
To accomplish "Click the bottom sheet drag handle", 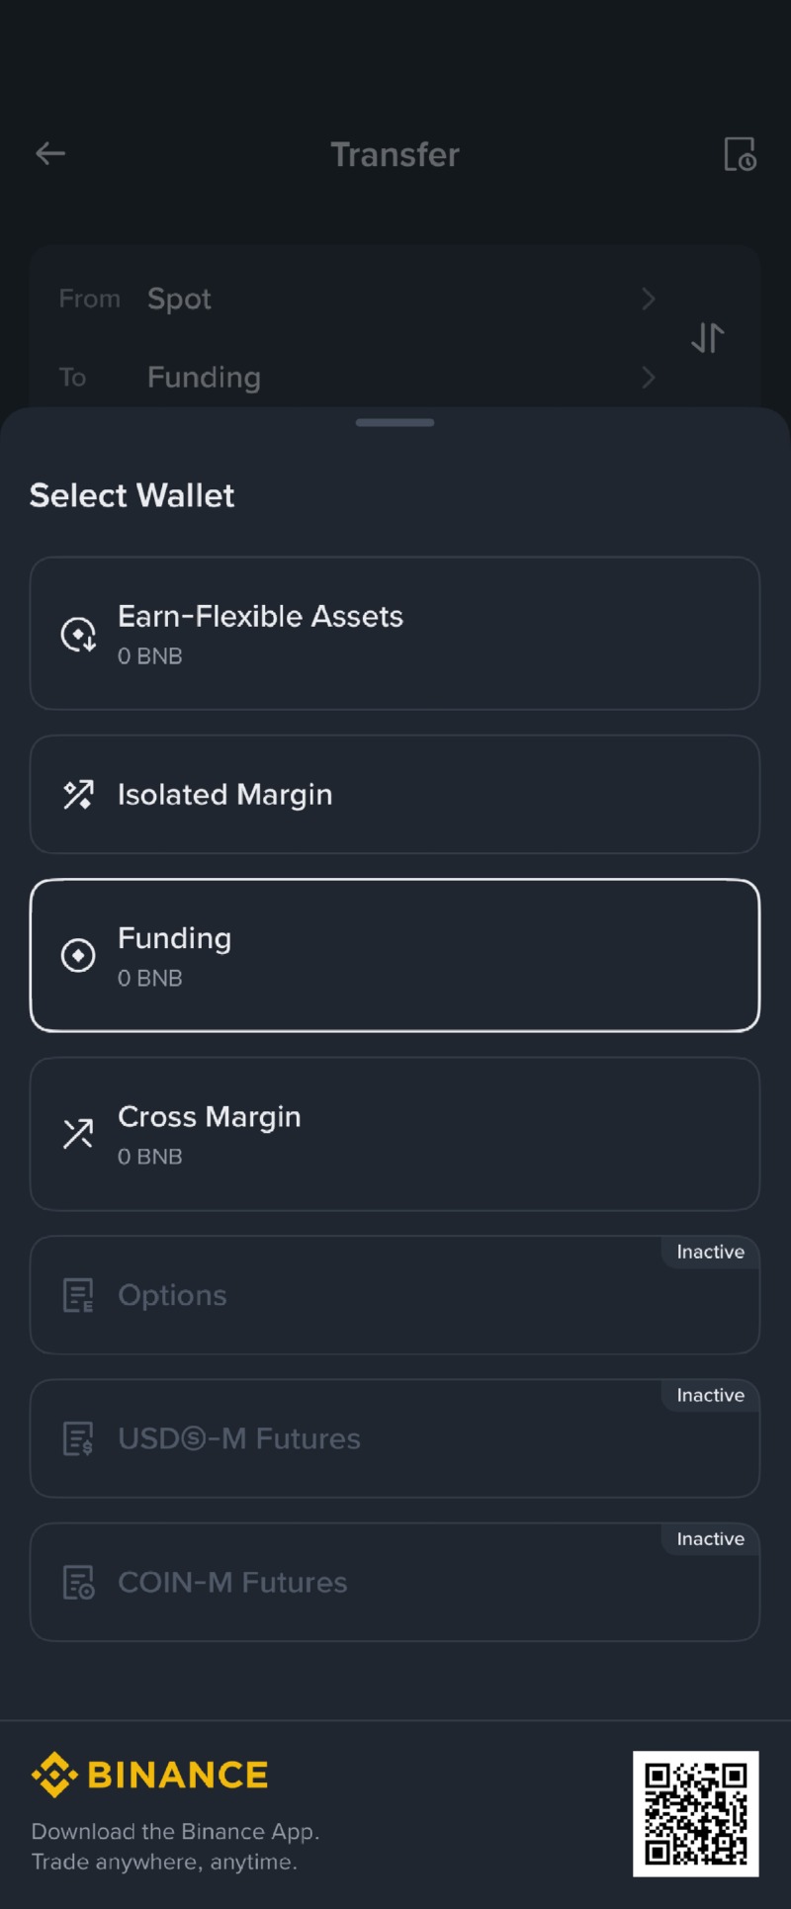I will 395,423.
